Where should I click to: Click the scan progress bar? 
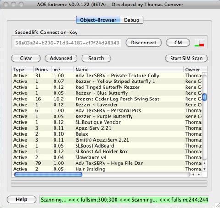(x=109, y=183)
